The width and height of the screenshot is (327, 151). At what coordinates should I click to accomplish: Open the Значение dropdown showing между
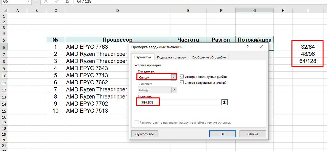point(174,90)
